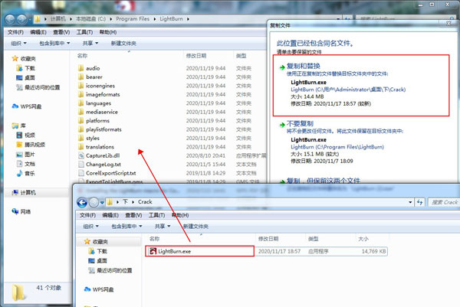Open 最近访问的位置 in Crack window sidebar
The width and height of the screenshot is (460, 307).
pyautogui.click(x=114, y=270)
